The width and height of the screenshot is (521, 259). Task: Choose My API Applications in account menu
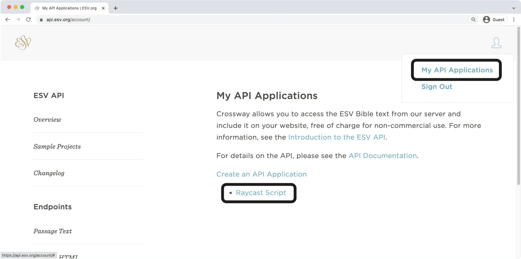pyautogui.click(x=457, y=70)
